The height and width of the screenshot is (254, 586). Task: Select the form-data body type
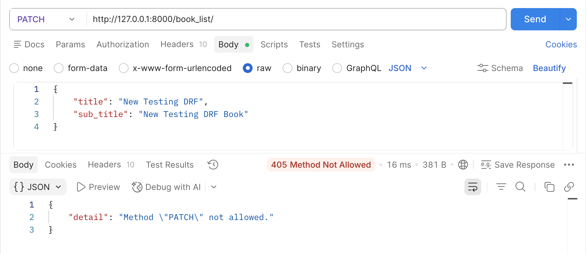(59, 68)
